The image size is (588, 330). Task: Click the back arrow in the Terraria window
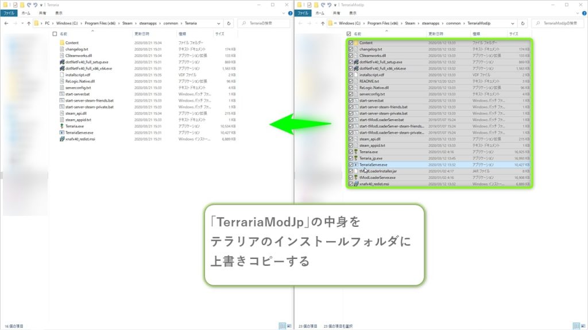point(6,23)
